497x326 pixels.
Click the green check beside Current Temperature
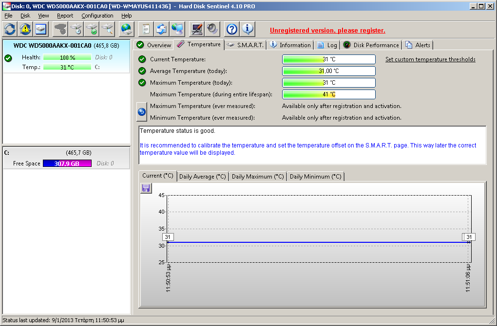pyautogui.click(x=142, y=59)
